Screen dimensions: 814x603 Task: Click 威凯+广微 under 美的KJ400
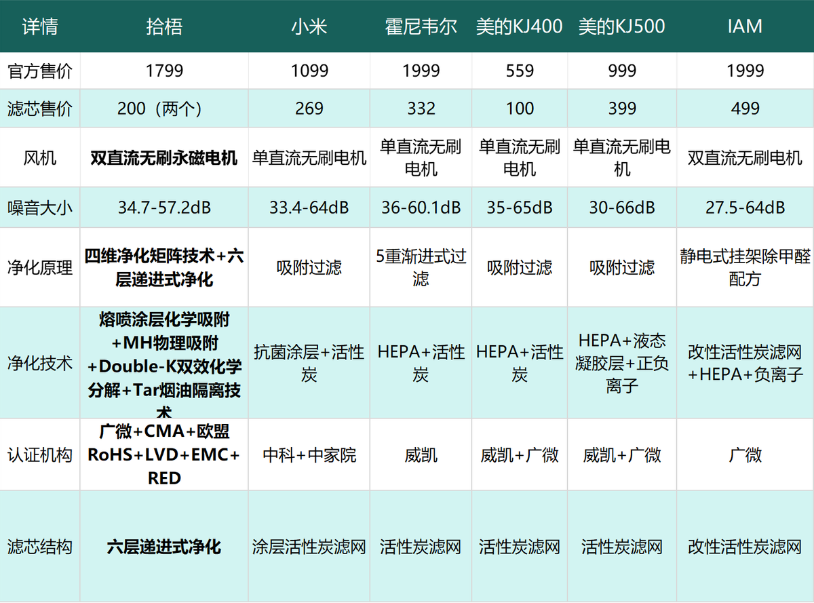coord(520,454)
